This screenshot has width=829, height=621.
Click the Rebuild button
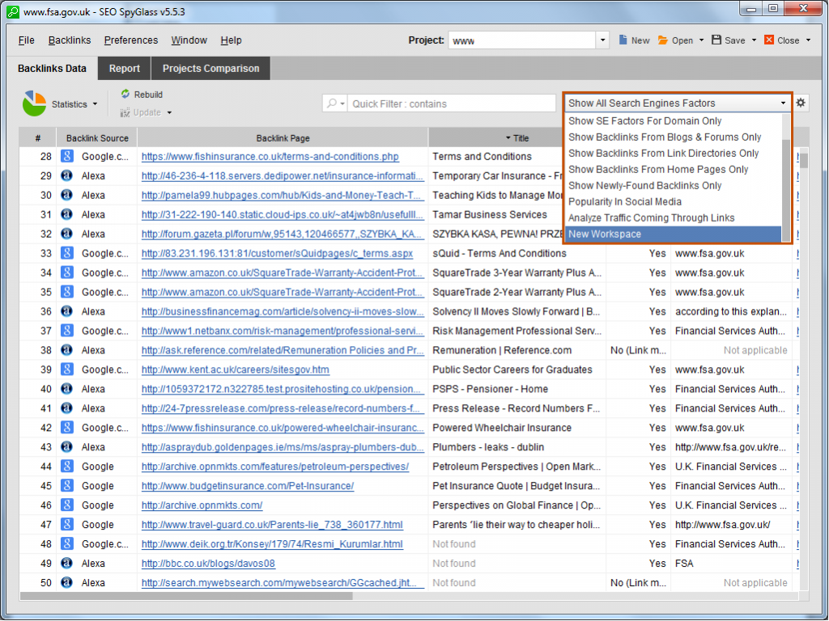tap(142, 95)
